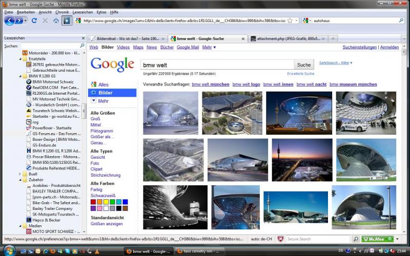Bookmark this page with the address bar star
The image size is (410, 256).
click(290, 20)
